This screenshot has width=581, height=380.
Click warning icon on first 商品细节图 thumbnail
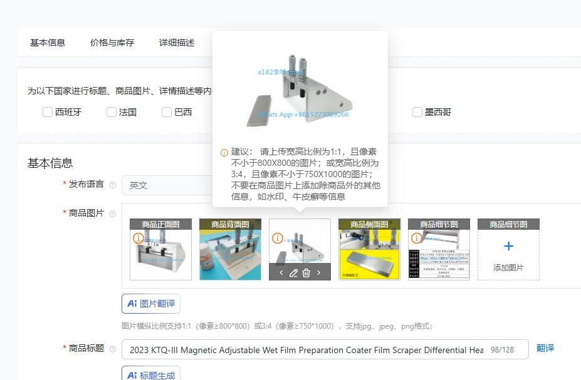point(417,238)
